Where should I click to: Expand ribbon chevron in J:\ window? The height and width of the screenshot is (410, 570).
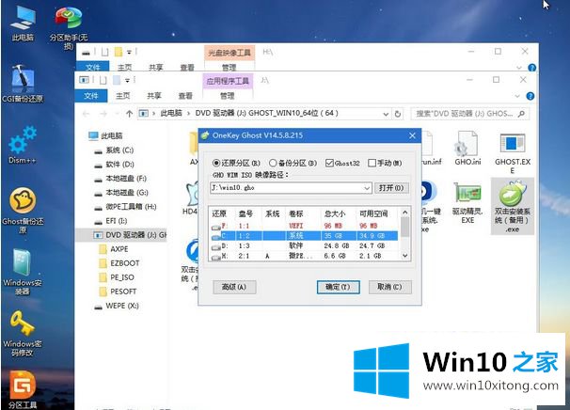tap(517, 96)
